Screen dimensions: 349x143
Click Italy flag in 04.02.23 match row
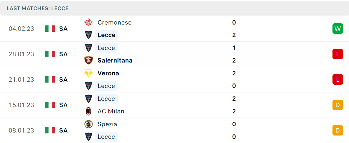click(50, 29)
